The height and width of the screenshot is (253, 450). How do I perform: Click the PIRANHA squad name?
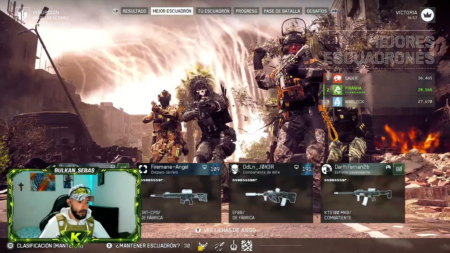(353, 88)
